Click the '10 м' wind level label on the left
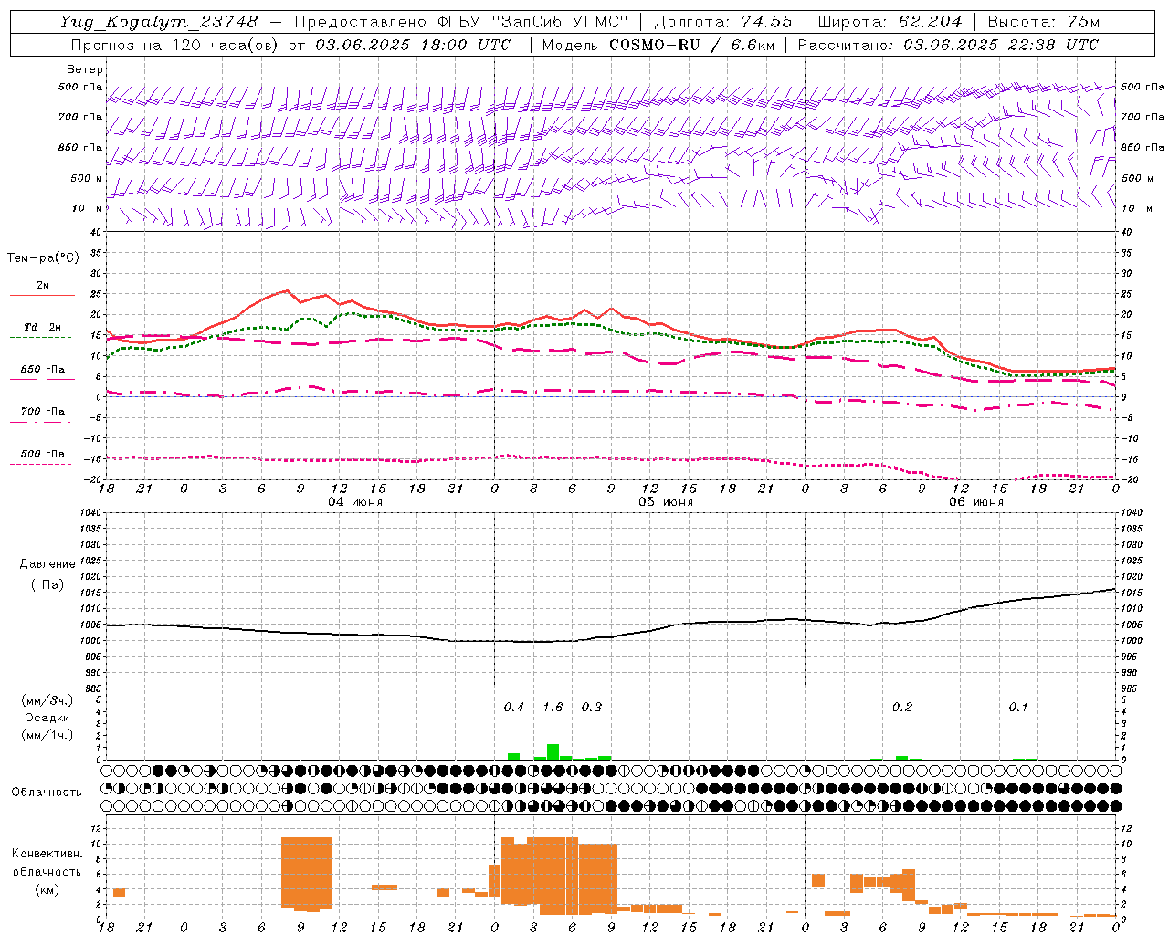Screen dimensions: 1169x935 88,208
